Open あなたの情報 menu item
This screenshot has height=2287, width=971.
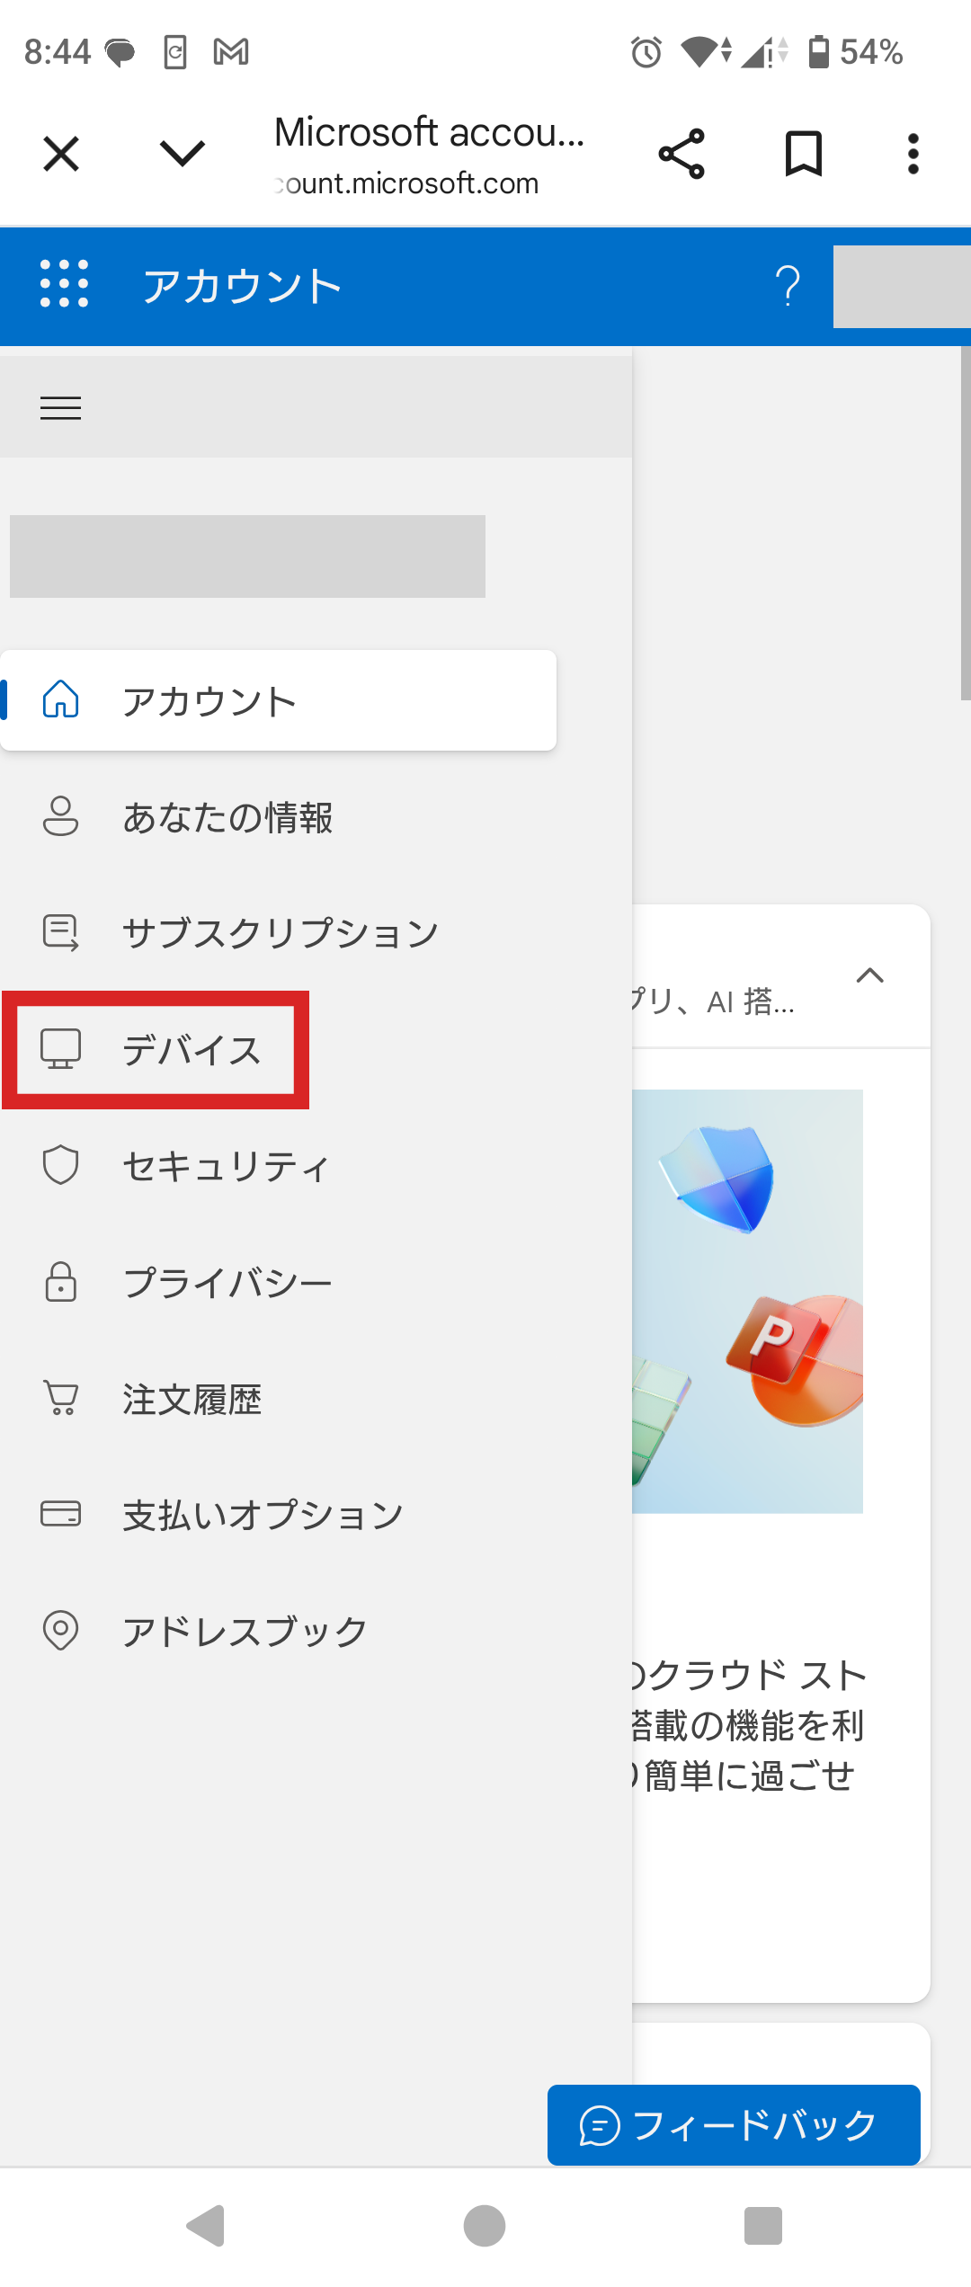(x=278, y=817)
